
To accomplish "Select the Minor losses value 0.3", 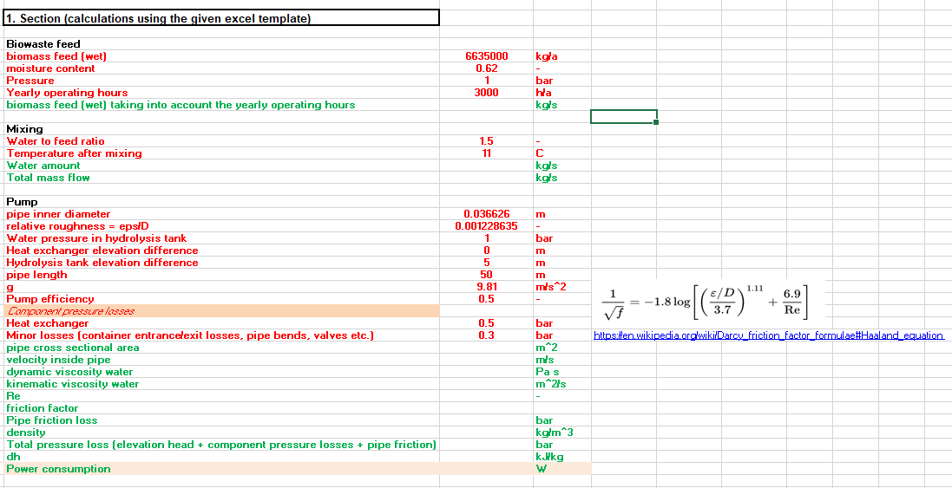I will [486, 335].
